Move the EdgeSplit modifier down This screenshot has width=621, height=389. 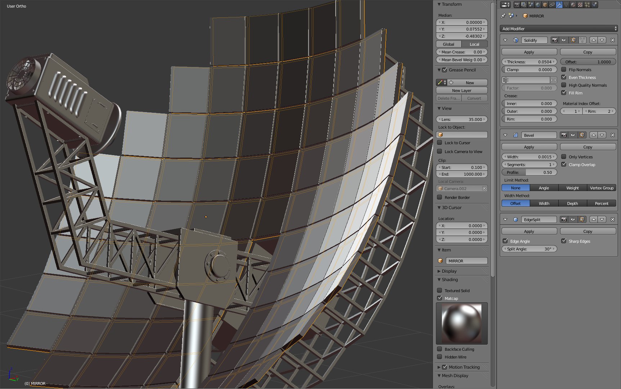tap(602, 219)
